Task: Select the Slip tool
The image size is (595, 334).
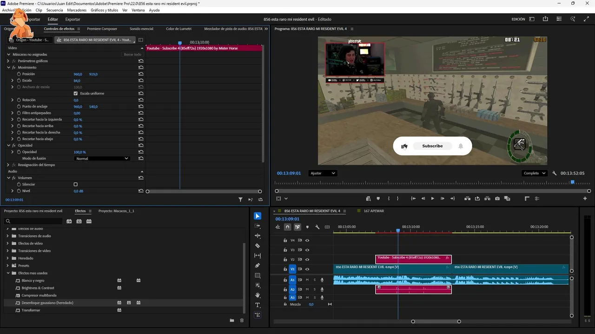Action: tap(258, 256)
